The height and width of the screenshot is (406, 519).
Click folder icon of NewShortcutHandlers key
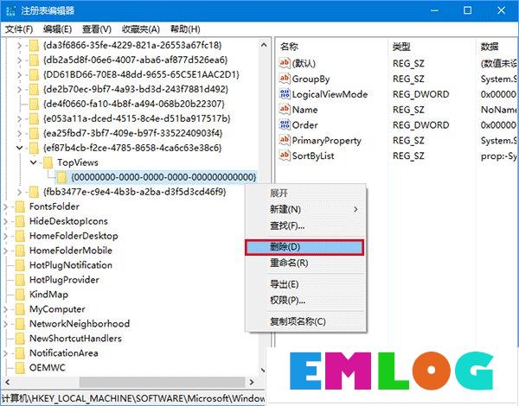tap(20, 339)
